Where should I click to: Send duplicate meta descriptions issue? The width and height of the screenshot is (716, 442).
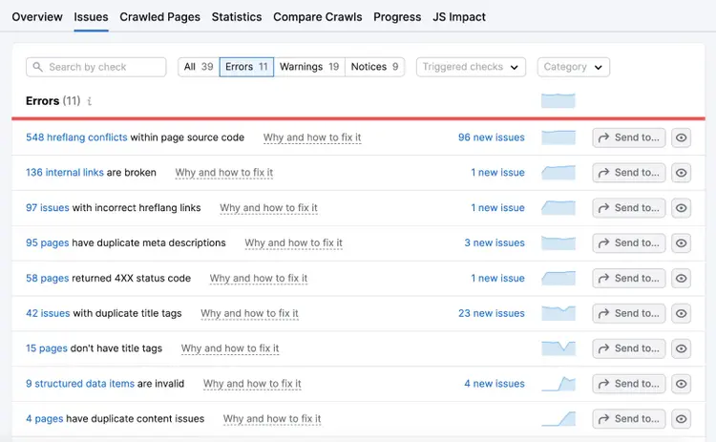[629, 242]
